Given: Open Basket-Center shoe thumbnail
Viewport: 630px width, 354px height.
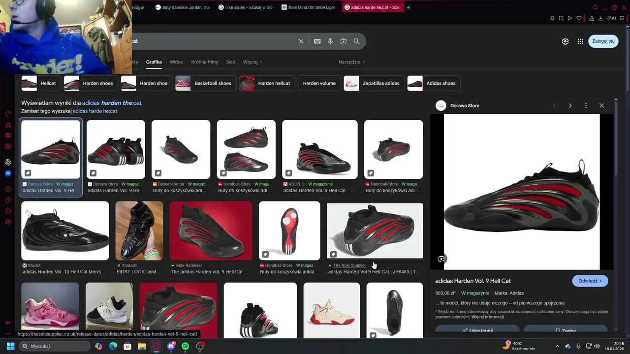Looking at the screenshot, I should point(181,149).
